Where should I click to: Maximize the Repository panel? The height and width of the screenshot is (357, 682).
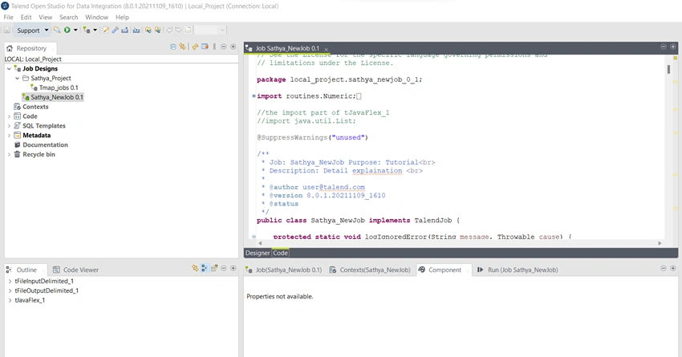coord(233,47)
